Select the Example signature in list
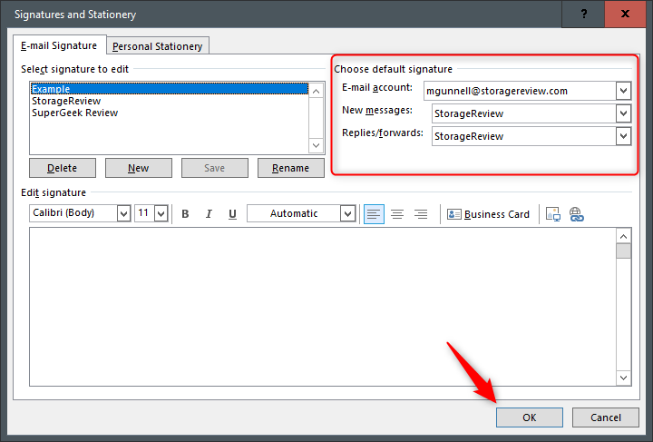 pyautogui.click(x=170, y=89)
